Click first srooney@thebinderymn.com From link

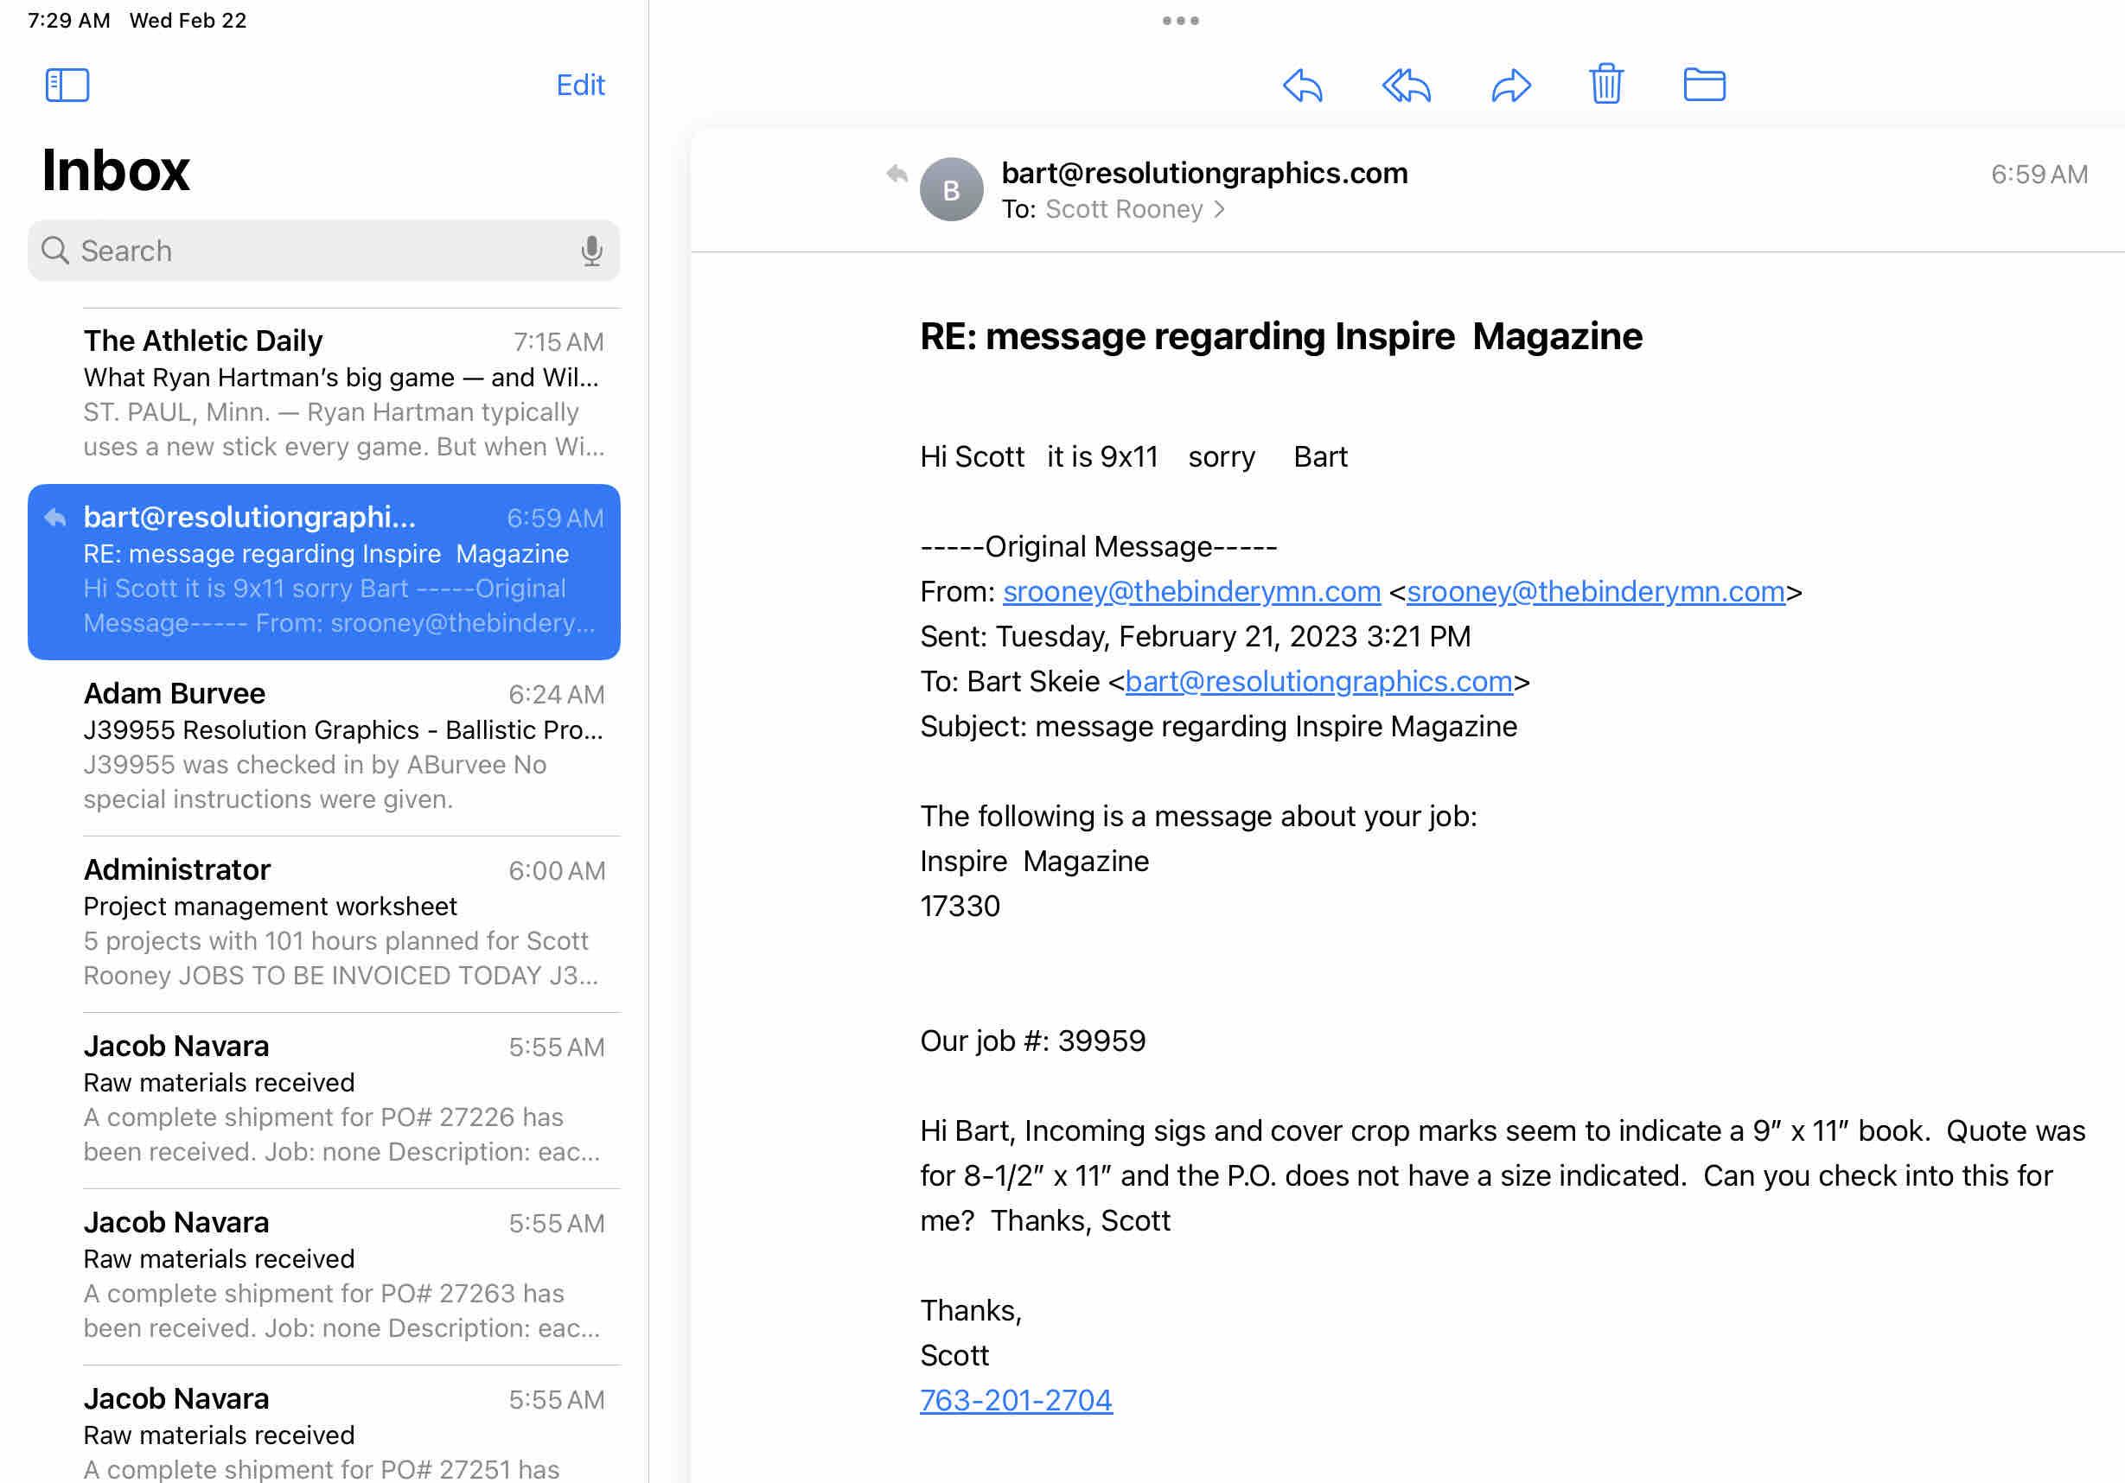pyautogui.click(x=1191, y=592)
